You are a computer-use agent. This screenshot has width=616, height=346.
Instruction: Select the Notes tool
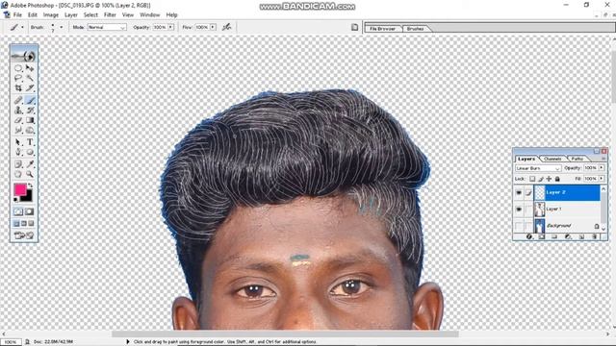pyautogui.click(x=18, y=164)
